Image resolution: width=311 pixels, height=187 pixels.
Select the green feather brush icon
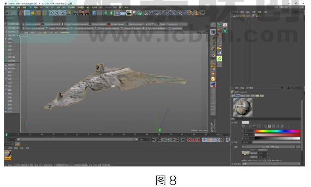(219, 25)
